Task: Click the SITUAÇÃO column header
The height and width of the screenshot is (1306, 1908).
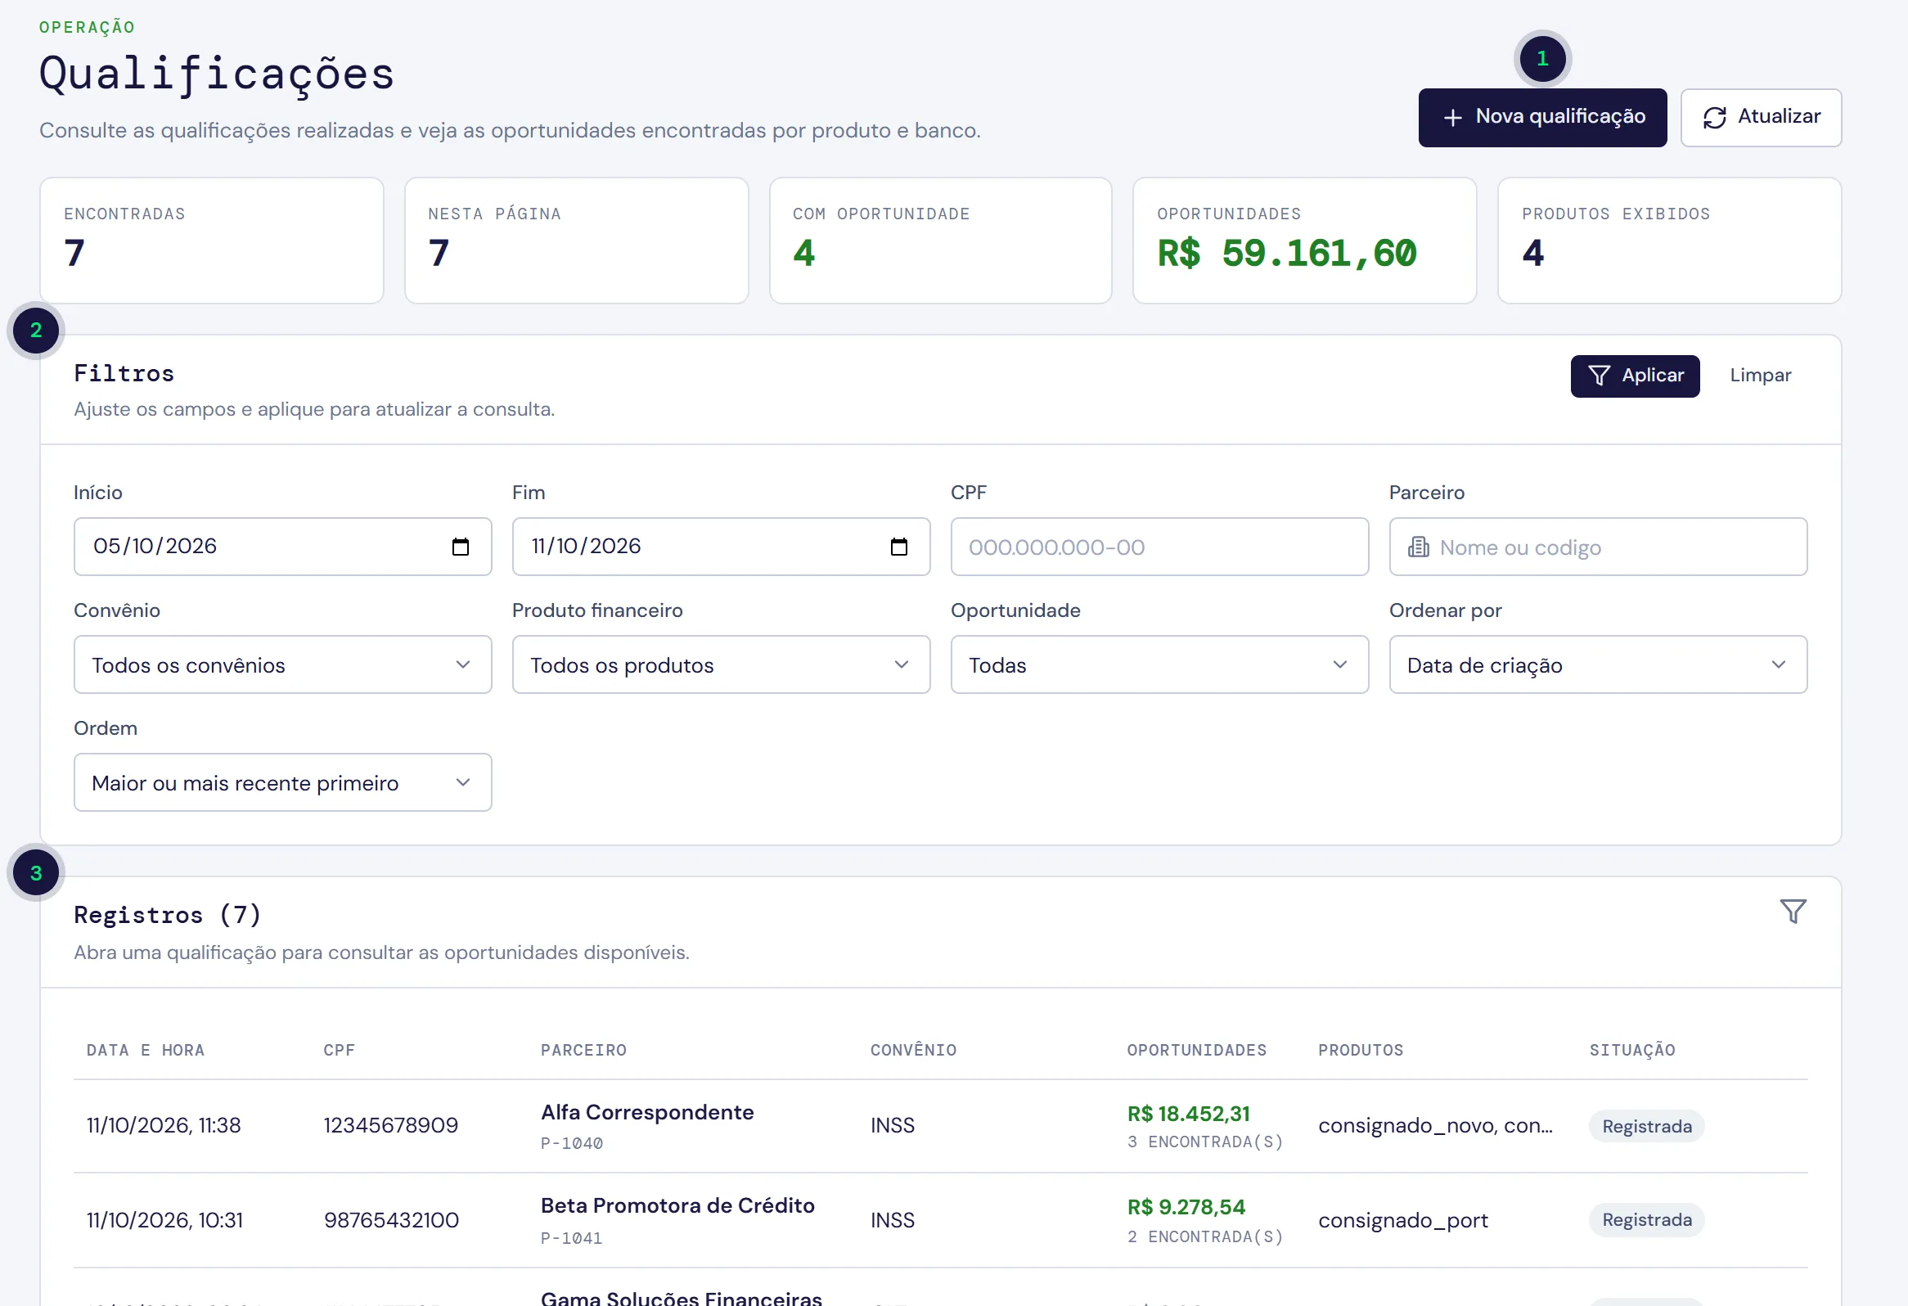Action: point(1632,1050)
